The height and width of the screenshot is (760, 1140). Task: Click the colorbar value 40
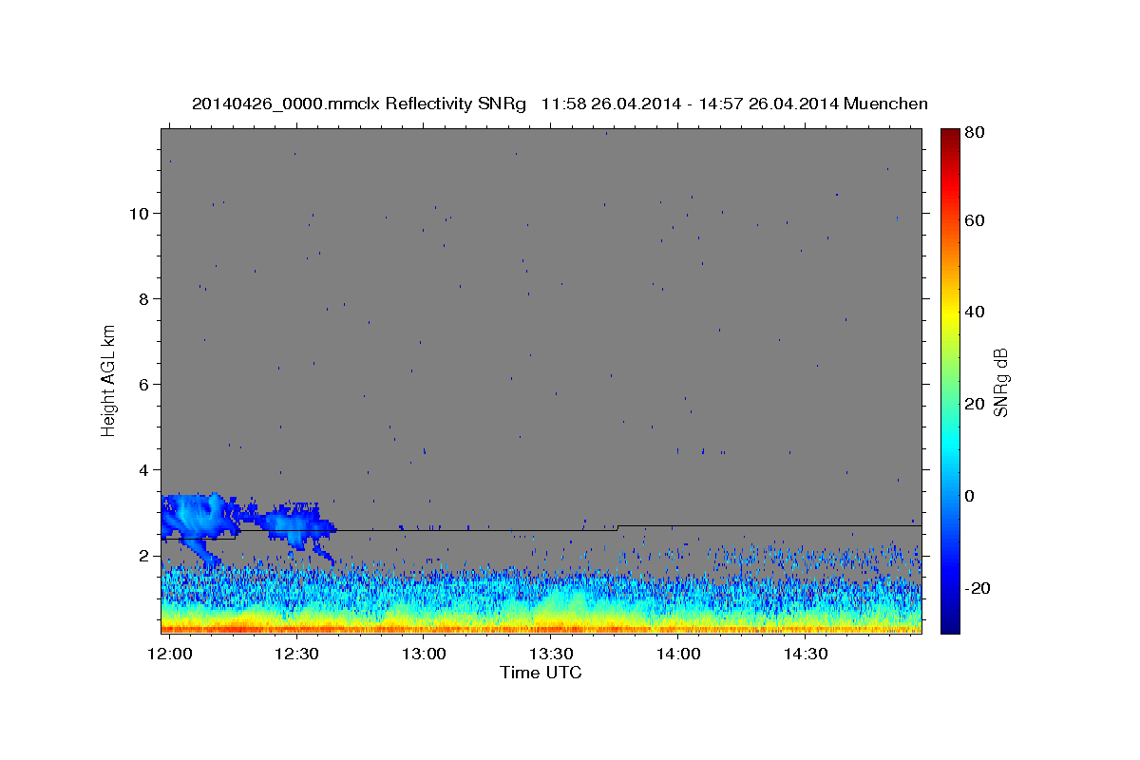pyautogui.click(x=974, y=312)
